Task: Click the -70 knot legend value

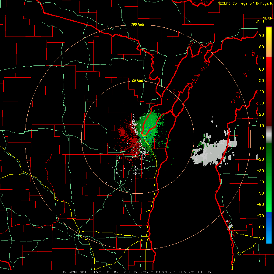Action: 260,216
